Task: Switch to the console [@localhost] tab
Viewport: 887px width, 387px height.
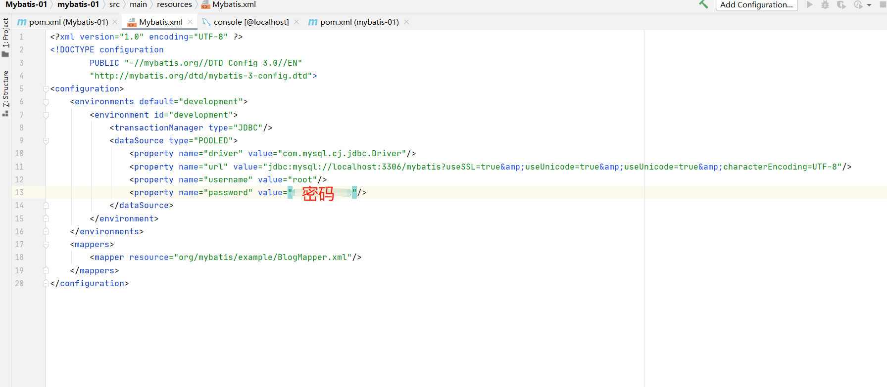Action: point(251,22)
